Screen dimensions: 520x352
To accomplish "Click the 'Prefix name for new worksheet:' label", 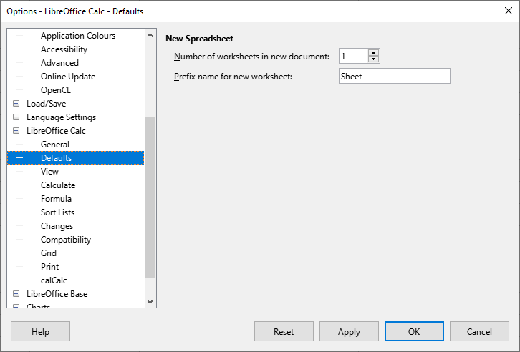I will pos(233,77).
